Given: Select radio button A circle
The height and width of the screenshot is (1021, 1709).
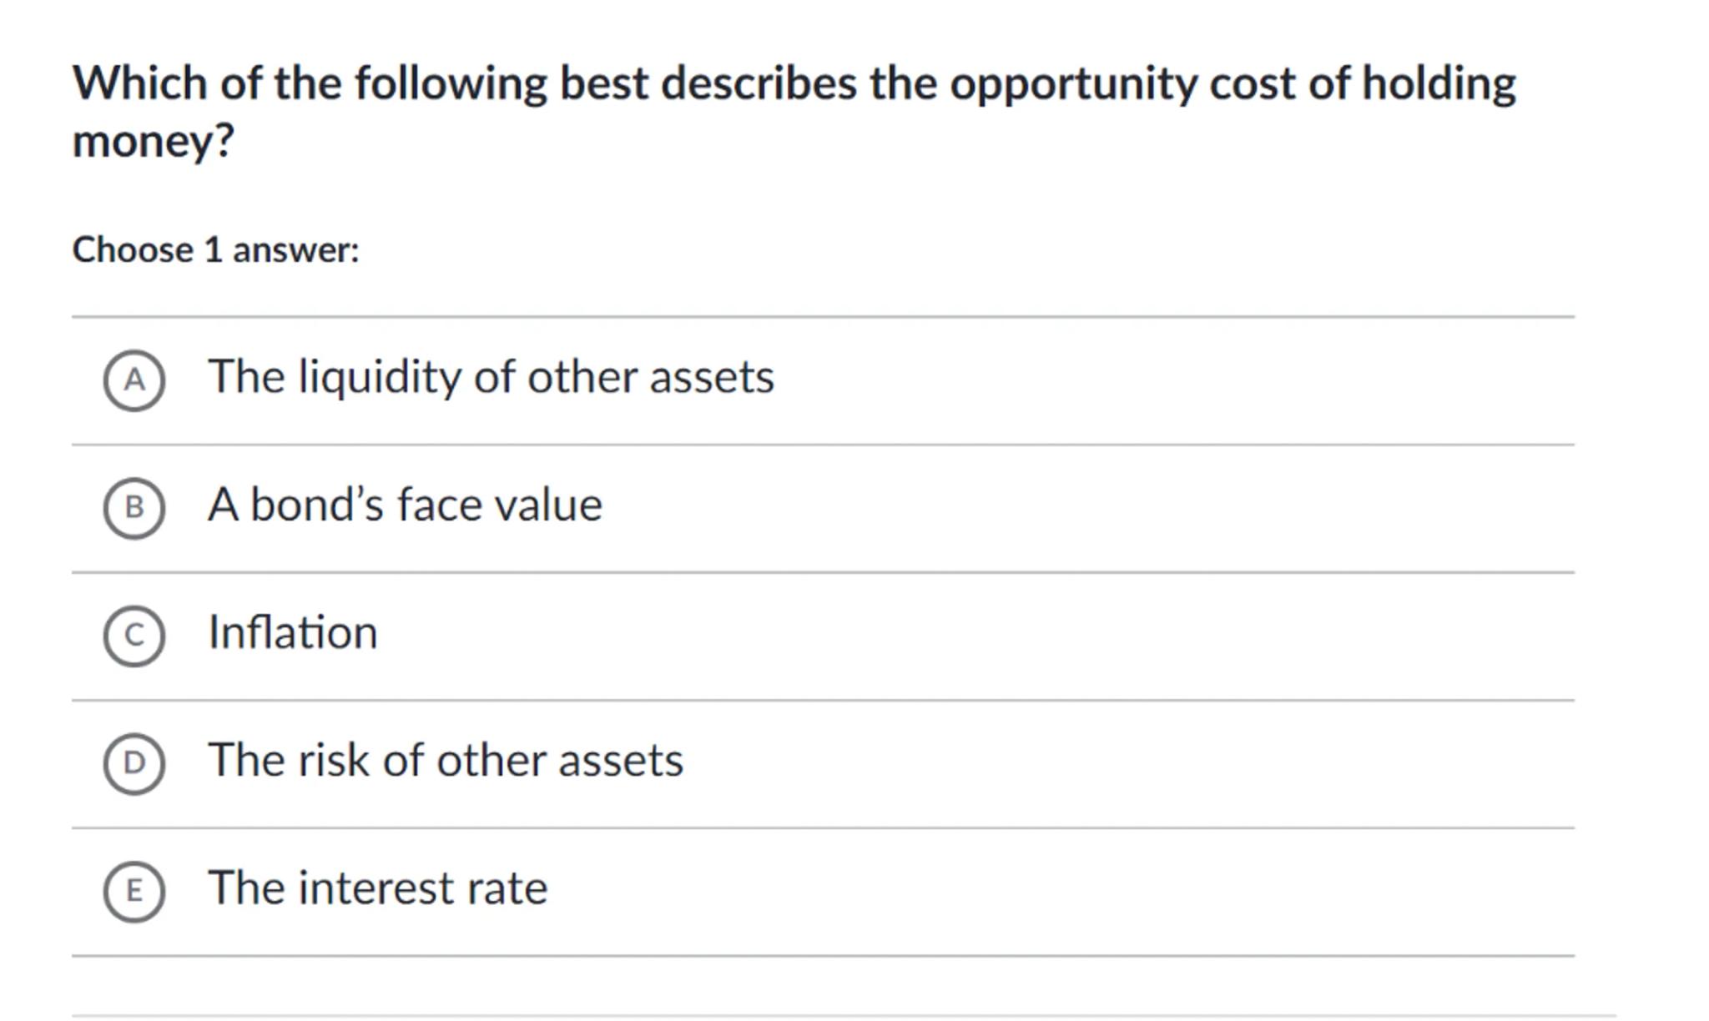Looking at the screenshot, I should (x=134, y=380).
